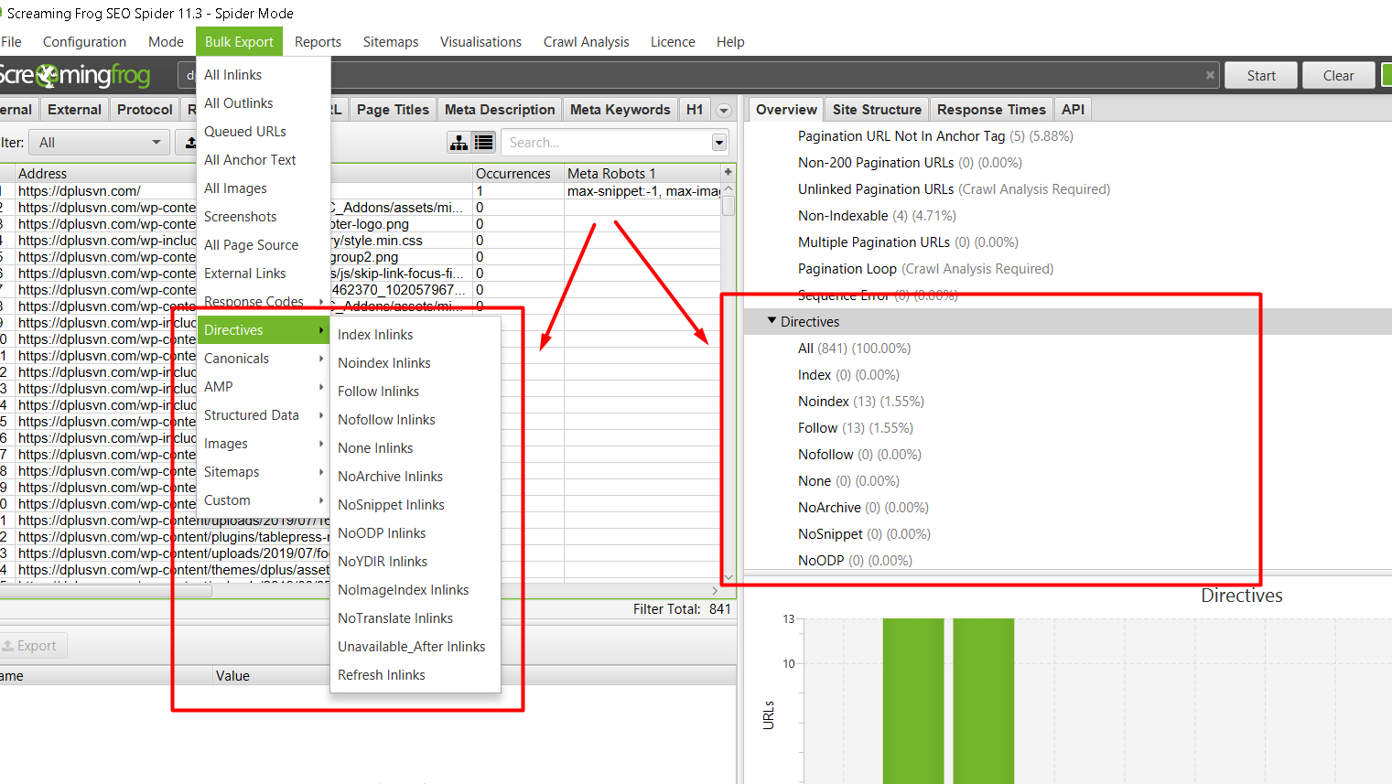Select Follow (13) in Directives list

[x=855, y=428]
